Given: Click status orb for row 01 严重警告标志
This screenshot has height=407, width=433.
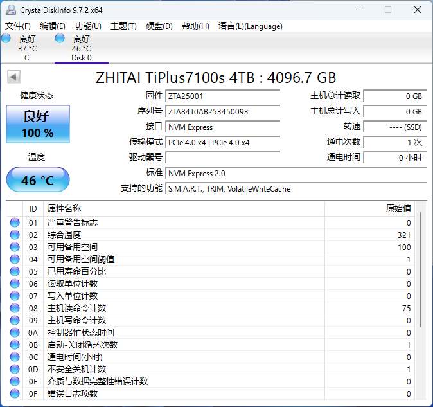Looking at the screenshot, I should point(15,222).
